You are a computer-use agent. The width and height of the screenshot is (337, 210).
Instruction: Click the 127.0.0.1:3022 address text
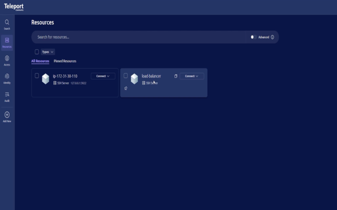[78, 83]
